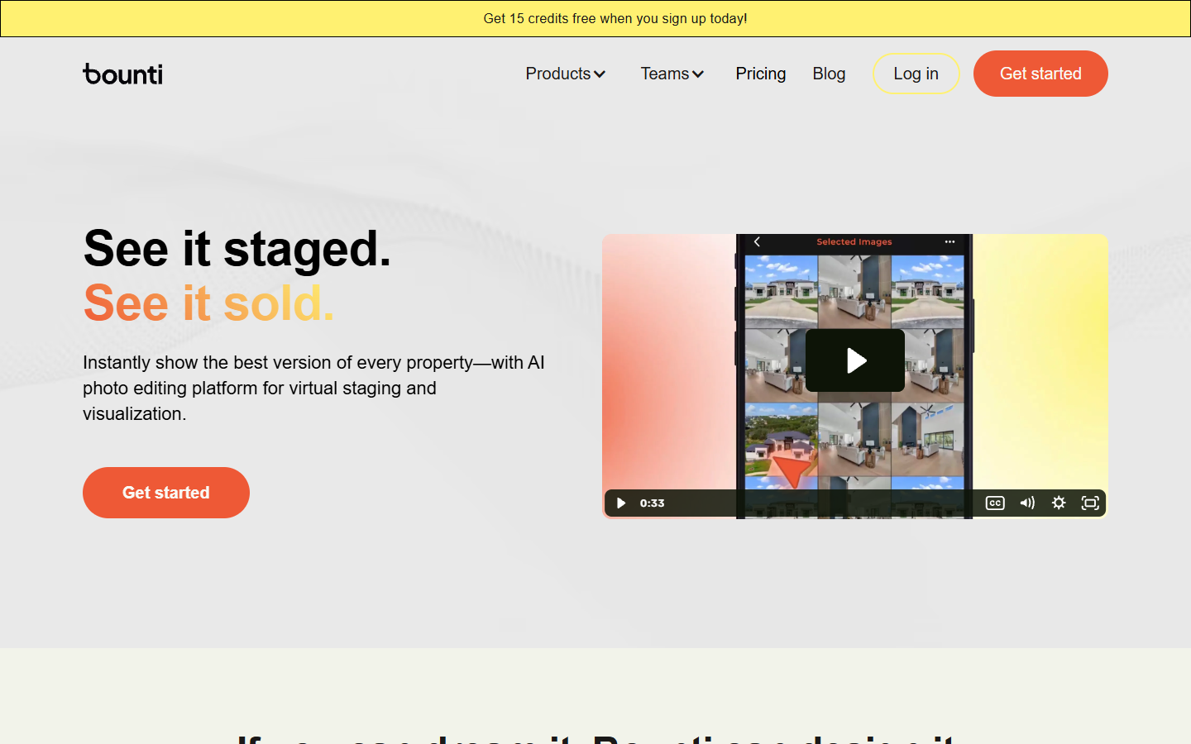The image size is (1191, 744).
Task: Click the hero Get started button
Action: click(166, 493)
